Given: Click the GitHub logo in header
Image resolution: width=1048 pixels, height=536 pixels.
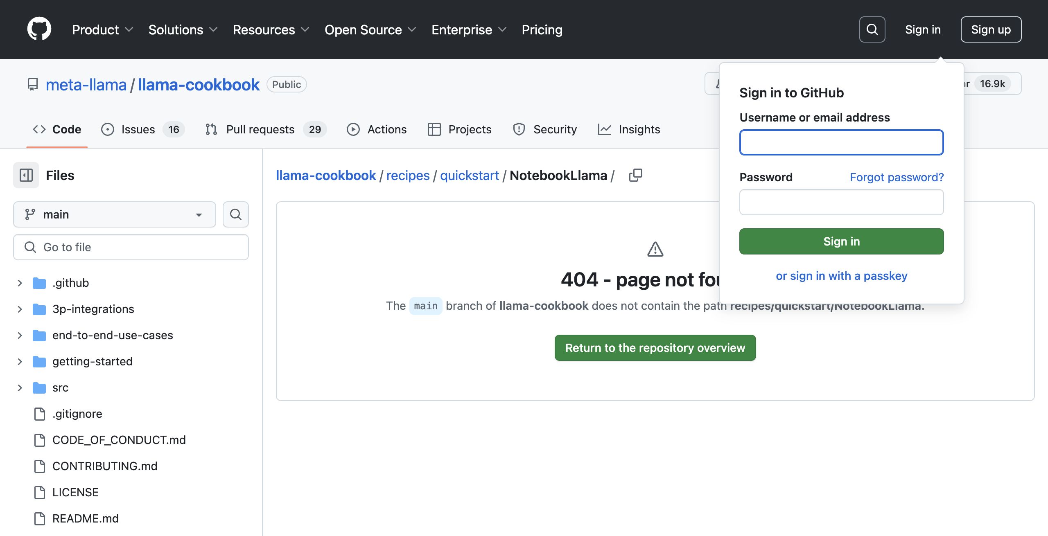Looking at the screenshot, I should pyautogui.click(x=39, y=29).
